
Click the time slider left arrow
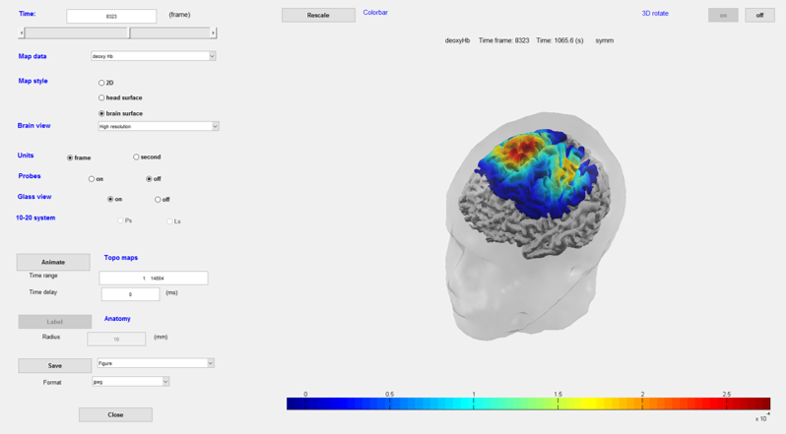[21, 33]
